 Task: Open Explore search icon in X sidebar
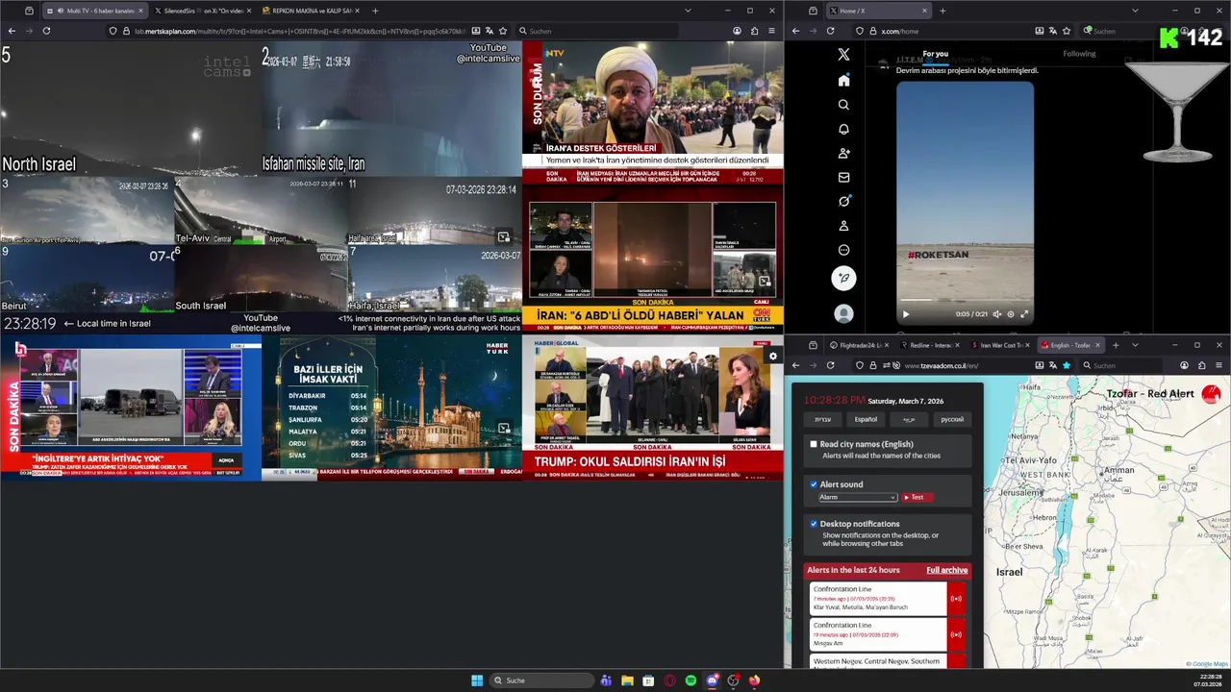click(843, 105)
